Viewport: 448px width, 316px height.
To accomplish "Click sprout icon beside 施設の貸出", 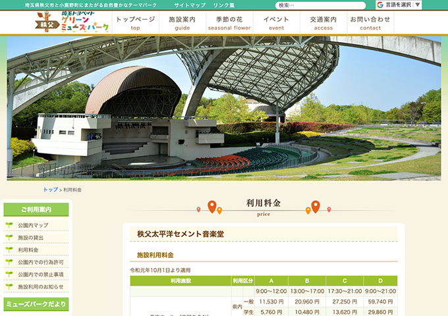I will [x=9, y=238].
